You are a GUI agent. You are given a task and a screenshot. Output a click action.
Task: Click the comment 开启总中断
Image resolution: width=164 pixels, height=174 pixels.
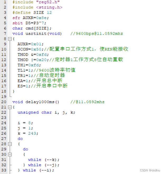click(49, 81)
